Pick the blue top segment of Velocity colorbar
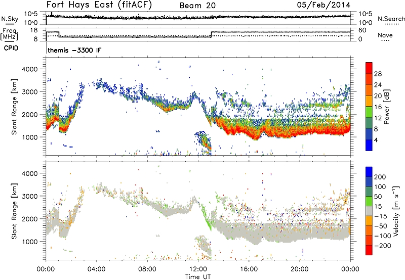Image resolution: width=405 pixels, height=280 pixels. coord(369,172)
